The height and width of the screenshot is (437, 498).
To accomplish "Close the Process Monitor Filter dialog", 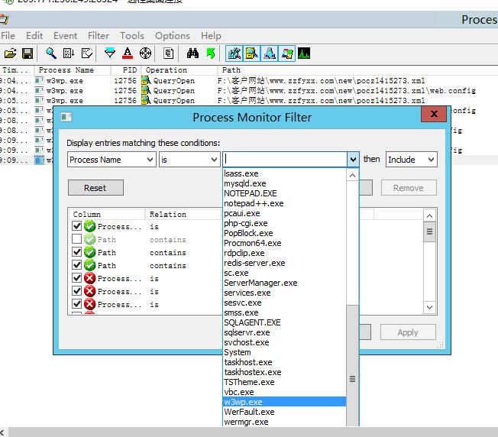I will tap(434, 114).
